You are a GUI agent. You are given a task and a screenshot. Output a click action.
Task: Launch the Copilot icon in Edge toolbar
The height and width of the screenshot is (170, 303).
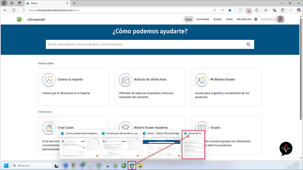point(299,10)
